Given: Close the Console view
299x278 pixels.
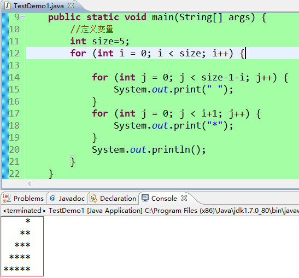Looking at the screenshot, I should (x=184, y=198).
